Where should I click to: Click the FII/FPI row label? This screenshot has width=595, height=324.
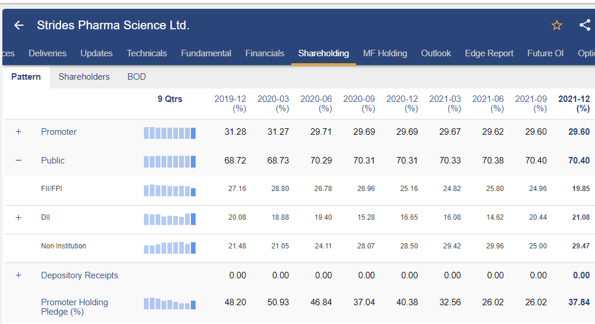(52, 189)
